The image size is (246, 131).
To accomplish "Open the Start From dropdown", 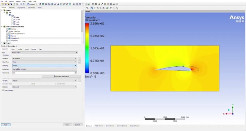I will pyautogui.click(x=44, y=62).
